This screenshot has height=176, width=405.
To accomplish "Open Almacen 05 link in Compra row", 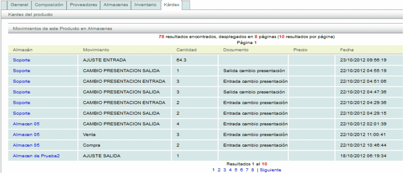I will tap(26, 145).
